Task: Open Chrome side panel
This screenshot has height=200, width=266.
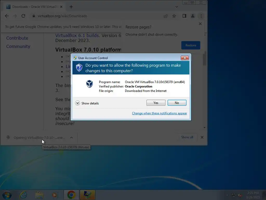Action: coord(184,16)
